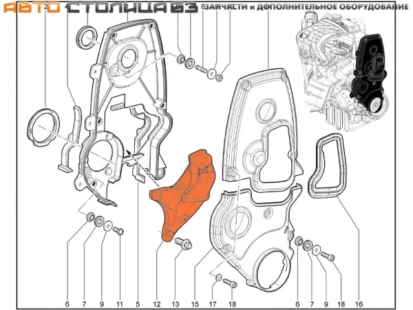Screen dimensions: 413x310
Task: Click part number 17 label
Action: [x=213, y=304]
